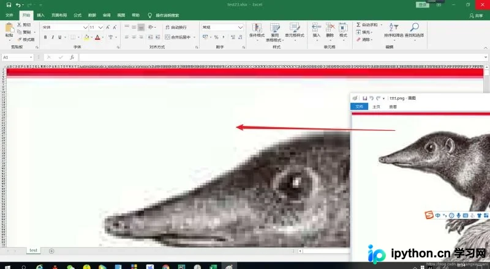Open text orientation options
Viewport: 490px width, 269px height.
[x=151, y=28]
